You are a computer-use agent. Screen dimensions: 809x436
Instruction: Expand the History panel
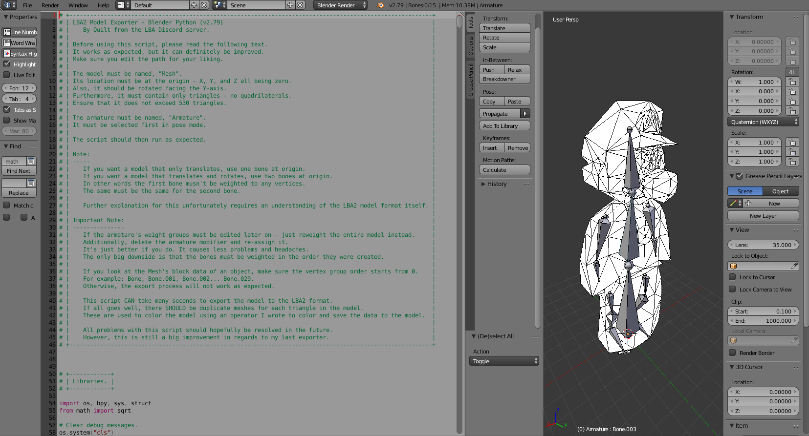483,184
